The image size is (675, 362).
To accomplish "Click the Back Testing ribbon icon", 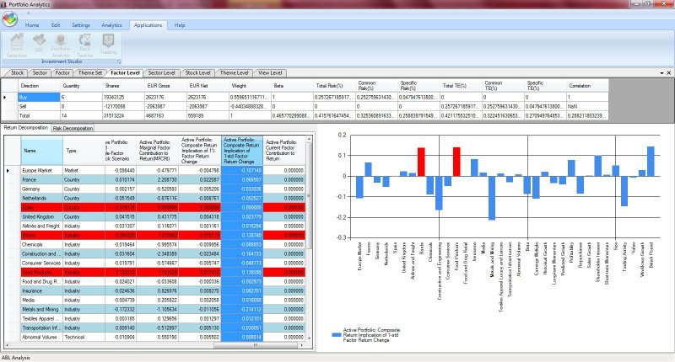I will (x=85, y=45).
